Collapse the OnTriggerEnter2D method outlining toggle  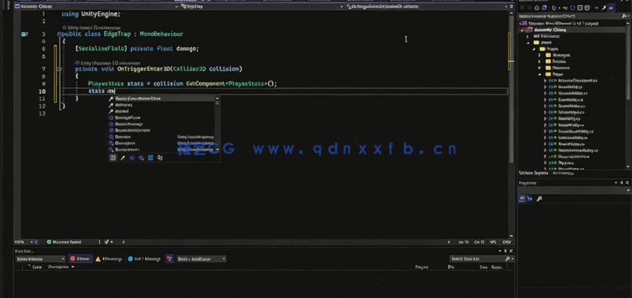point(59,69)
